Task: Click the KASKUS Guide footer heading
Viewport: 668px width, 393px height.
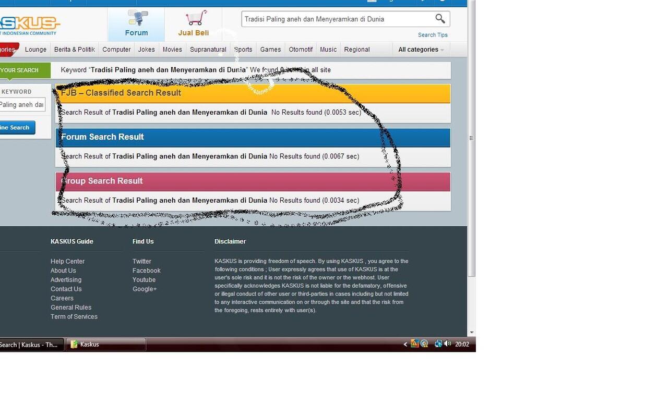Action: coord(72,241)
